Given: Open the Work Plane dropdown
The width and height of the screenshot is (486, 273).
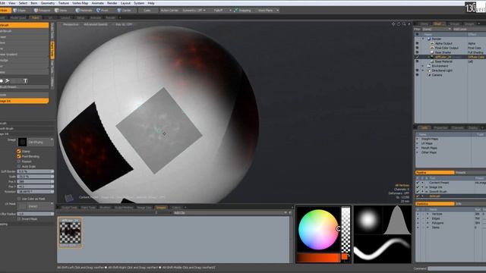Looking at the screenshot, I should point(267,10).
